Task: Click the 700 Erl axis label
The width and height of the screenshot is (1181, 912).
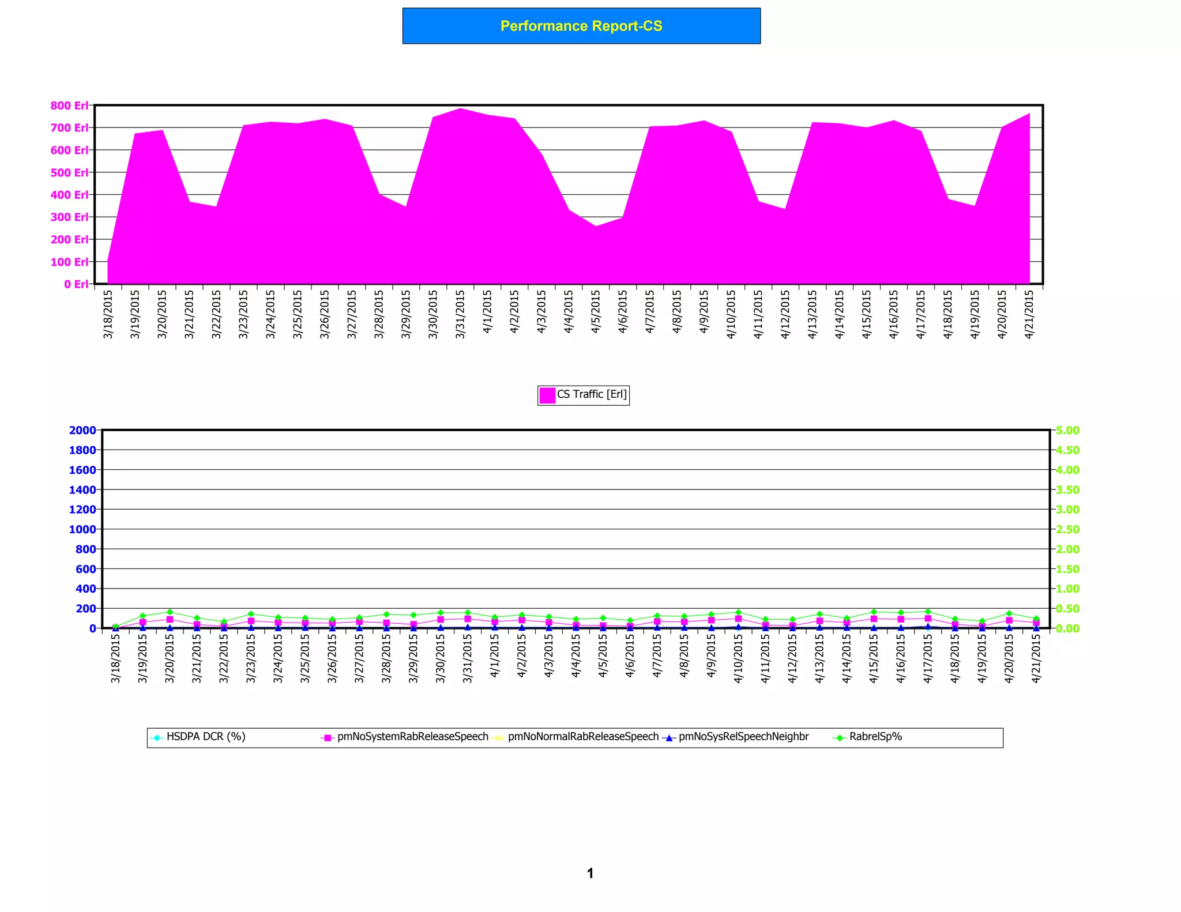Action: click(x=69, y=127)
